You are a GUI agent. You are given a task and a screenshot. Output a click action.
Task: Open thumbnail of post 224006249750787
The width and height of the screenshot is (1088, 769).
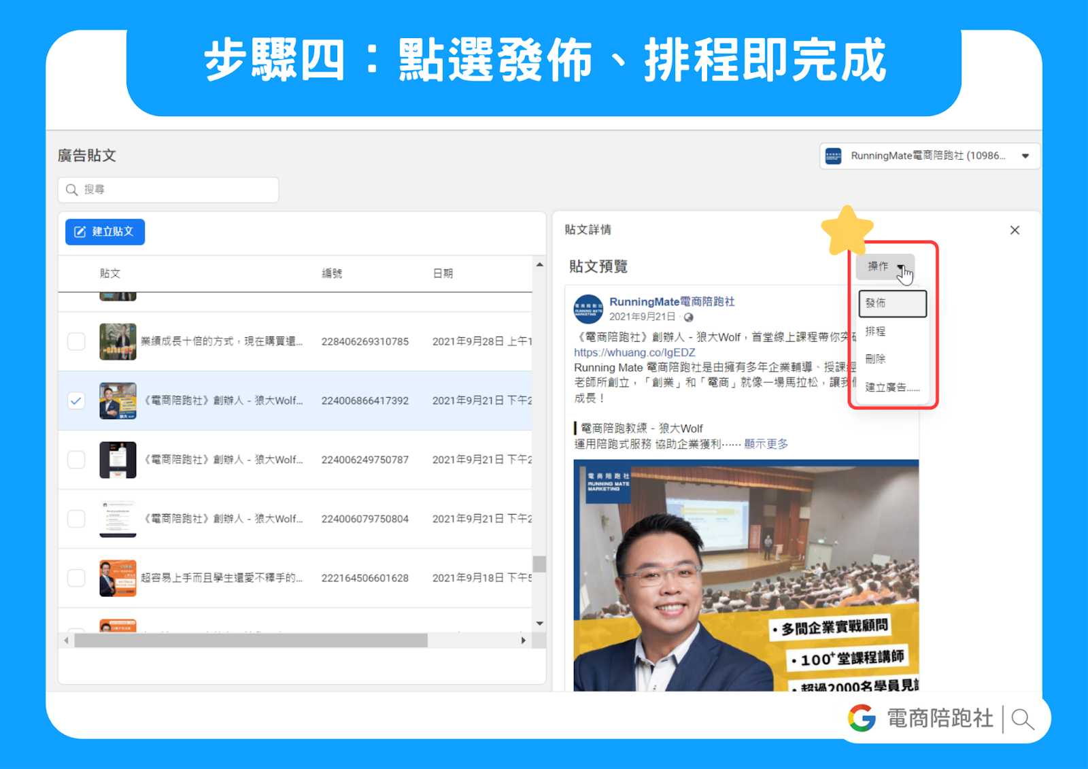(x=118, y=460)
